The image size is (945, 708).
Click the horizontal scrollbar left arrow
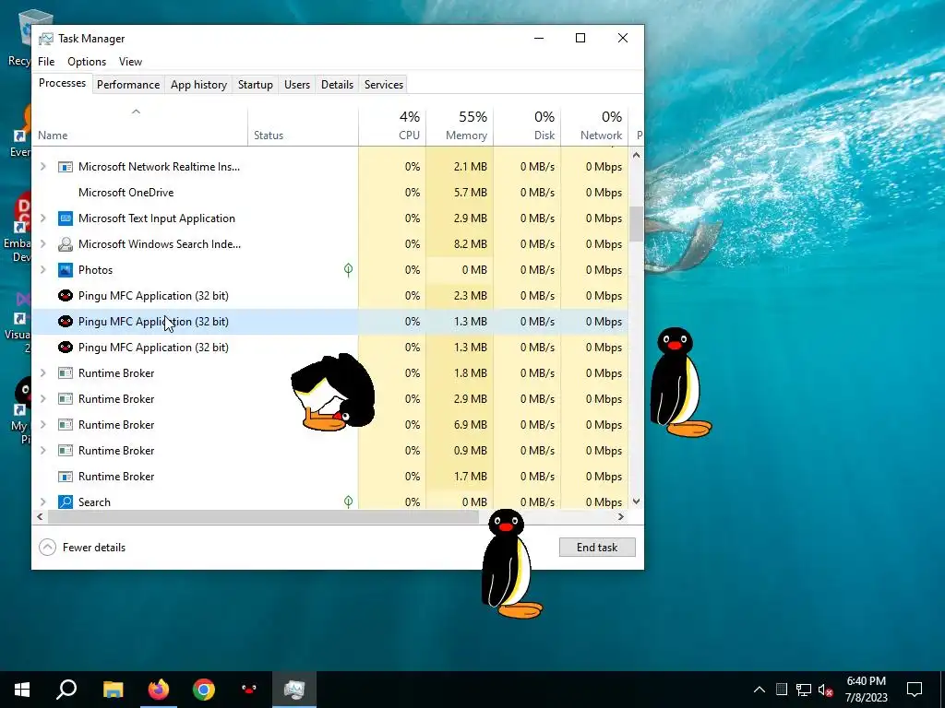pos(40,516)
